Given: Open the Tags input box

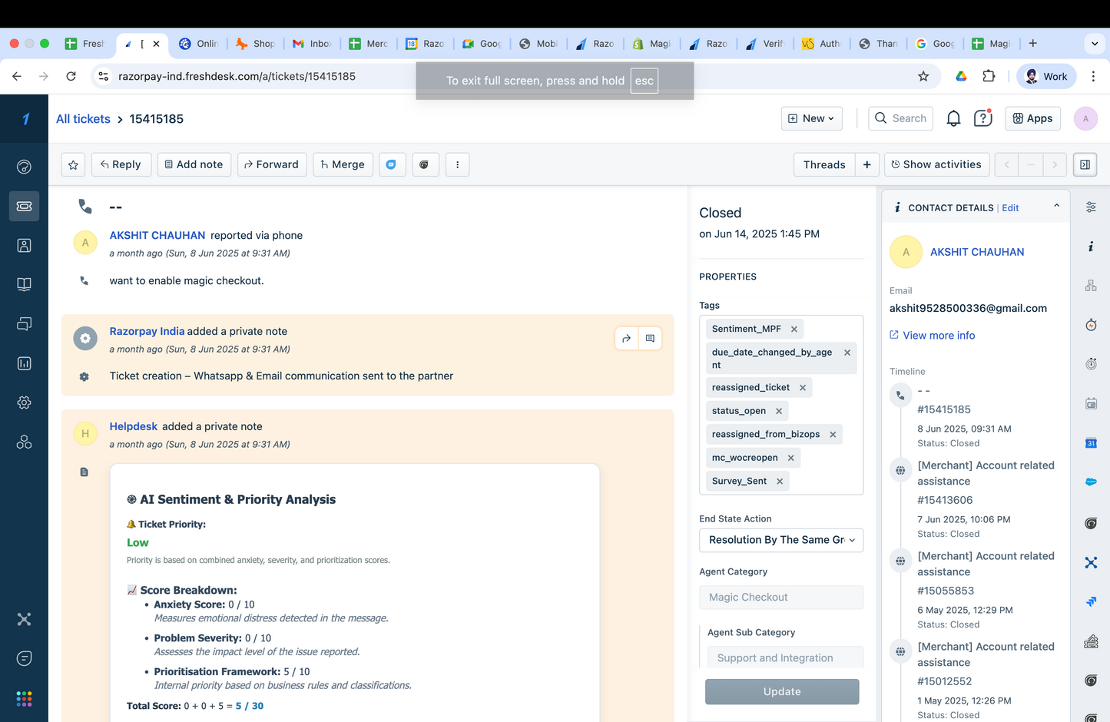Looking at the screenshot, I should (x=781, y=405).
